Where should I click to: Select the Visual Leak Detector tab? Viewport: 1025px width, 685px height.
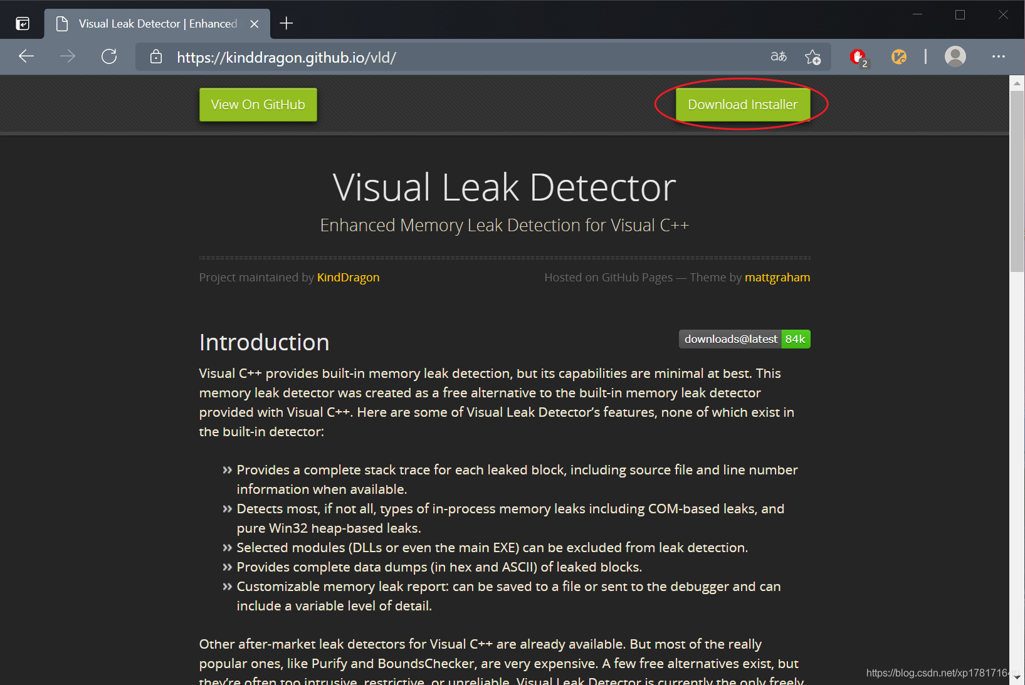coord(157,24)
